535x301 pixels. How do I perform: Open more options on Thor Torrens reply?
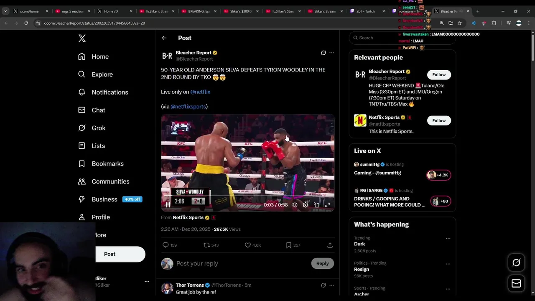(x=331, y=285)
